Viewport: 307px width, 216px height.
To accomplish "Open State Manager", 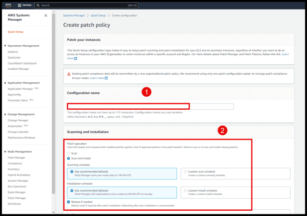I will click(17, 192).
